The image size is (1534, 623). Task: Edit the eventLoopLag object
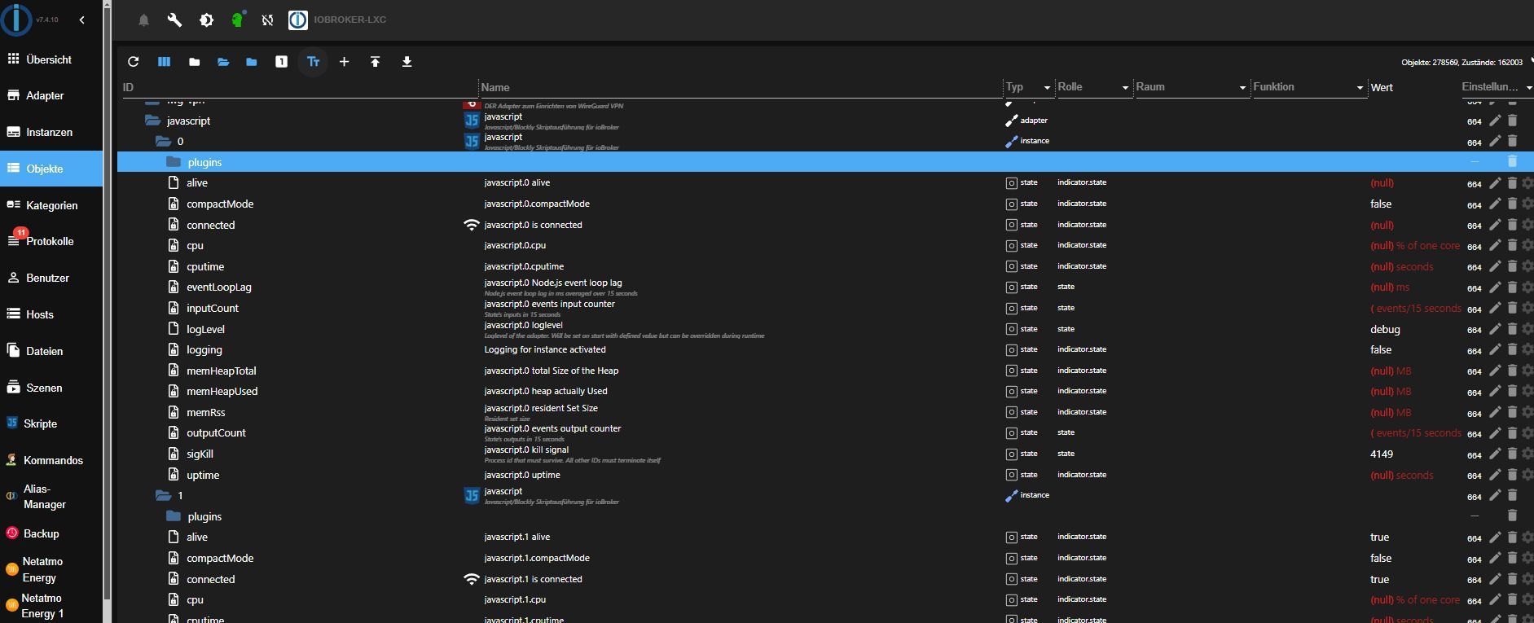[x=1495, y=287]
